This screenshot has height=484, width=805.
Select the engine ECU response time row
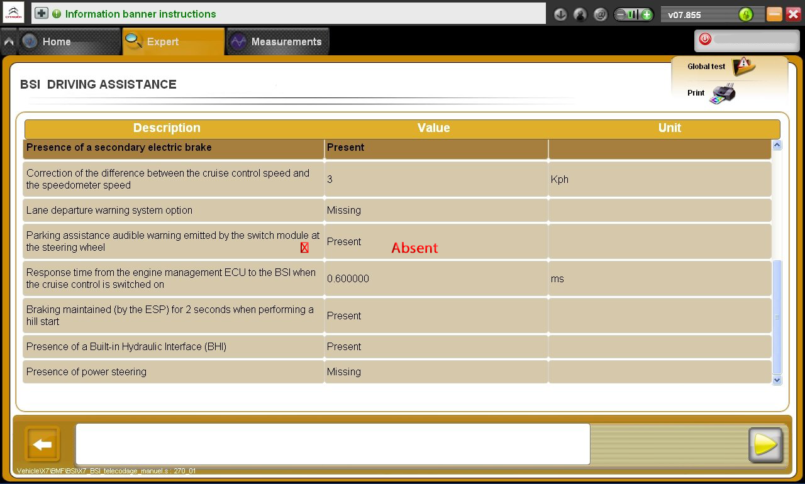(x=397, y=278)
